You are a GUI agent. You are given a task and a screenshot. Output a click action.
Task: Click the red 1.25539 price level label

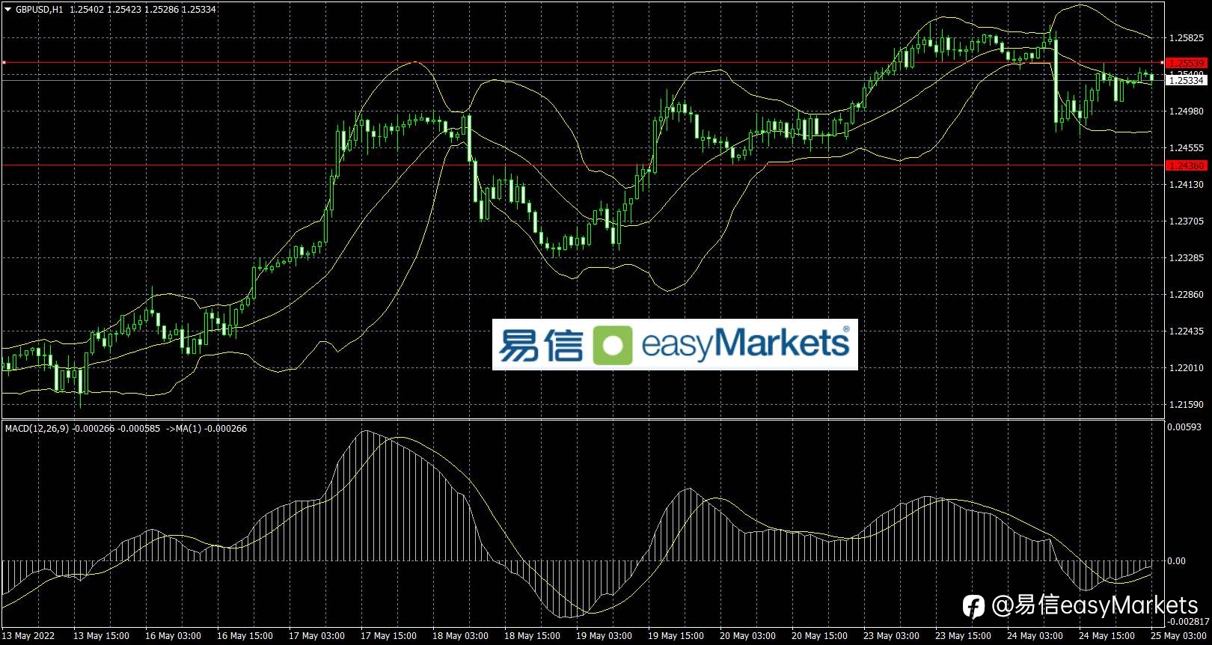(x=1186, y=64)
